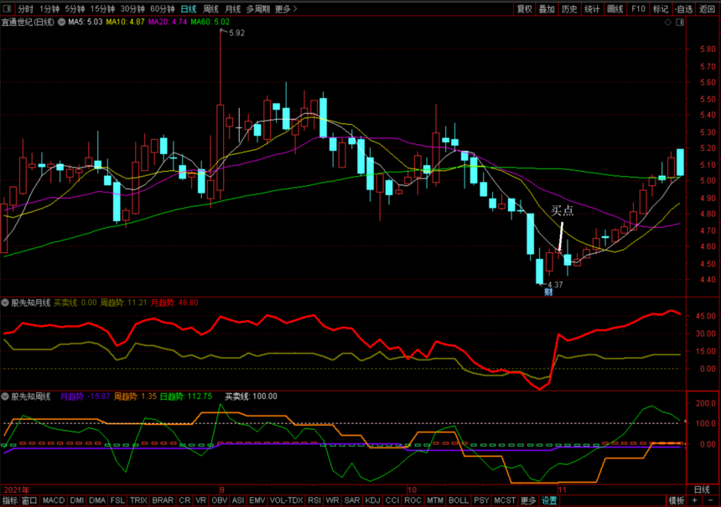Image resolution: width=721 pixels, height=507 pixels.
Task: Select the 15分钟 period tab
Action: (102, 8)
